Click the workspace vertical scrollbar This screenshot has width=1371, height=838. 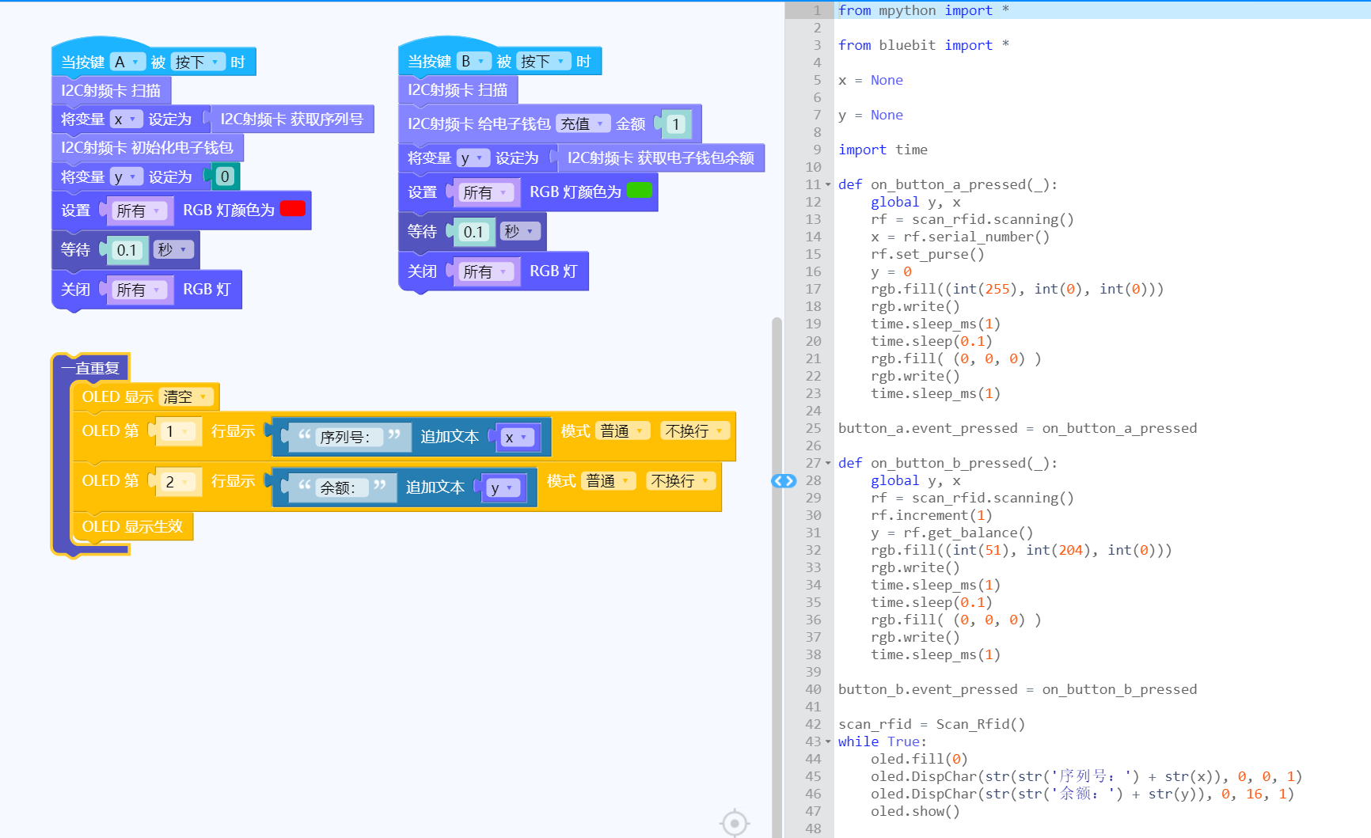[777, 554]
